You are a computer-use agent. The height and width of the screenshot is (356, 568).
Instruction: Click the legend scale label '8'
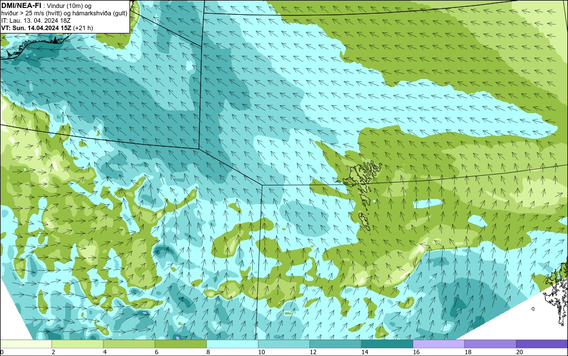click(x=208, y=352)
